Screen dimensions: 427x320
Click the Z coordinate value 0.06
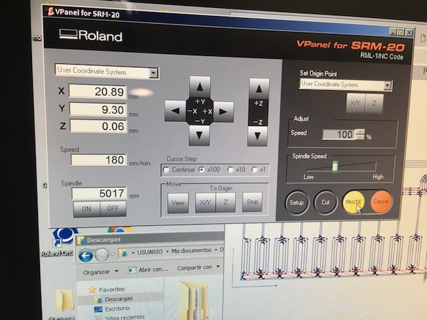[98, 126]
